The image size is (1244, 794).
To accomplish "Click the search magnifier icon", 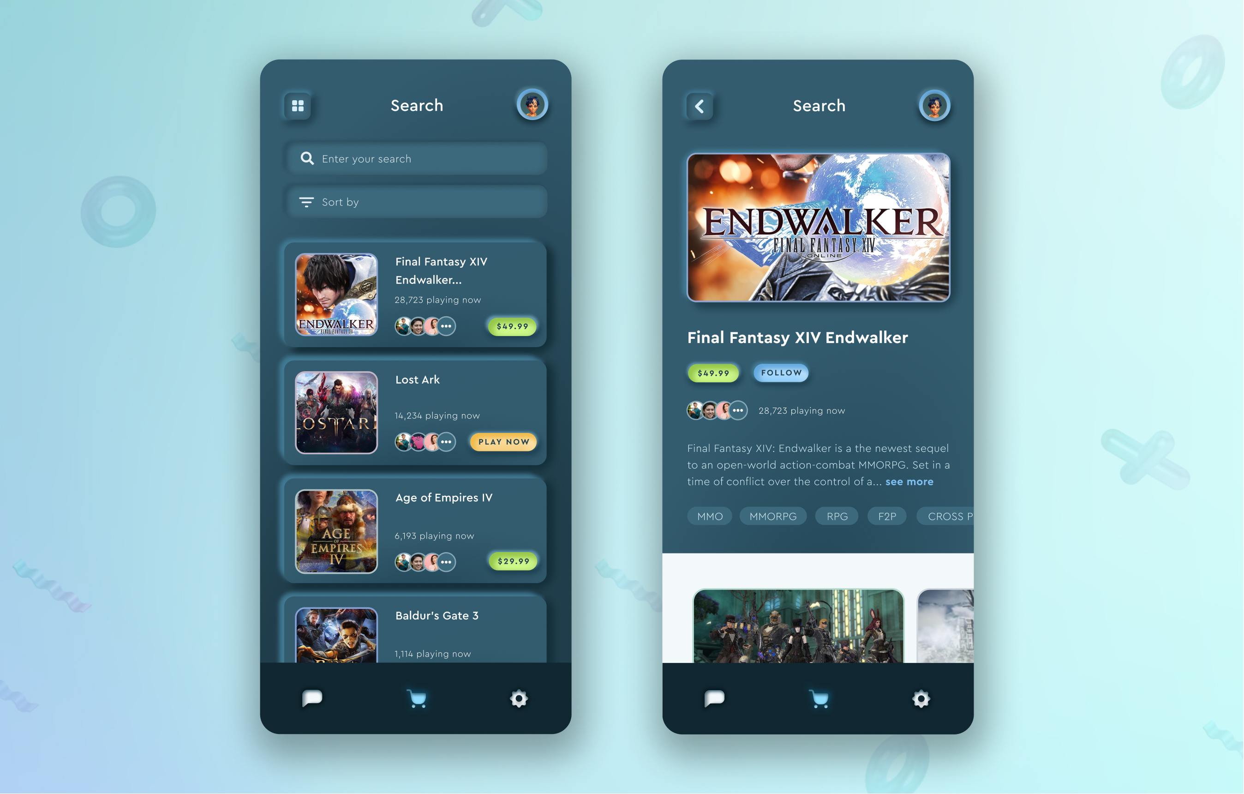I will (x=307, y=158).
